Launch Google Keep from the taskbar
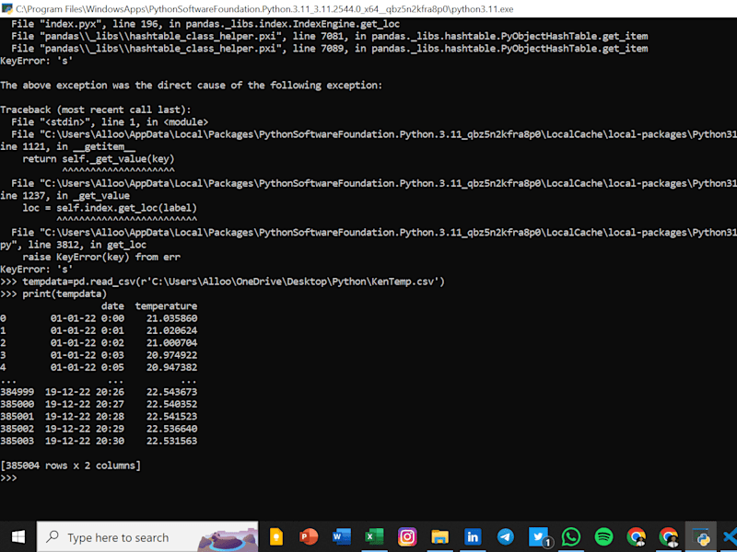 coord(276,536)
